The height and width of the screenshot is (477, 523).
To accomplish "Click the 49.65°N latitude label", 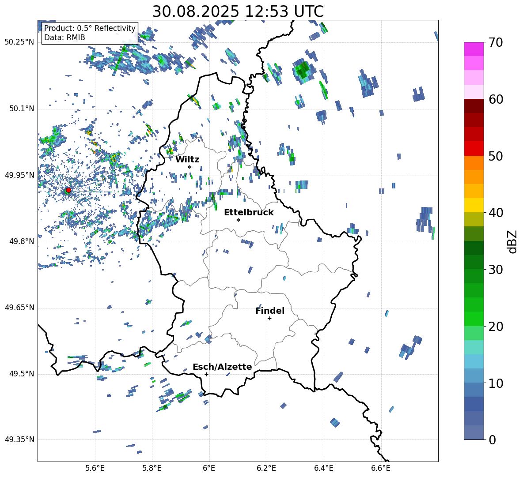I will pos(19,308).
